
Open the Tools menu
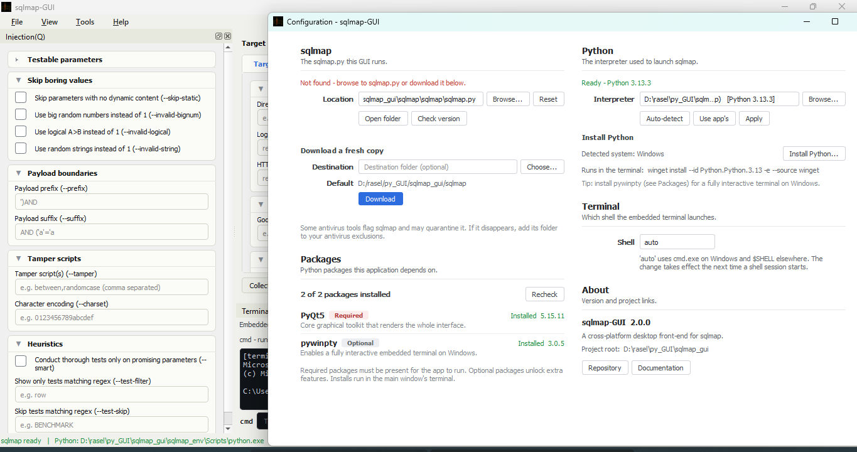pos(85,22)
